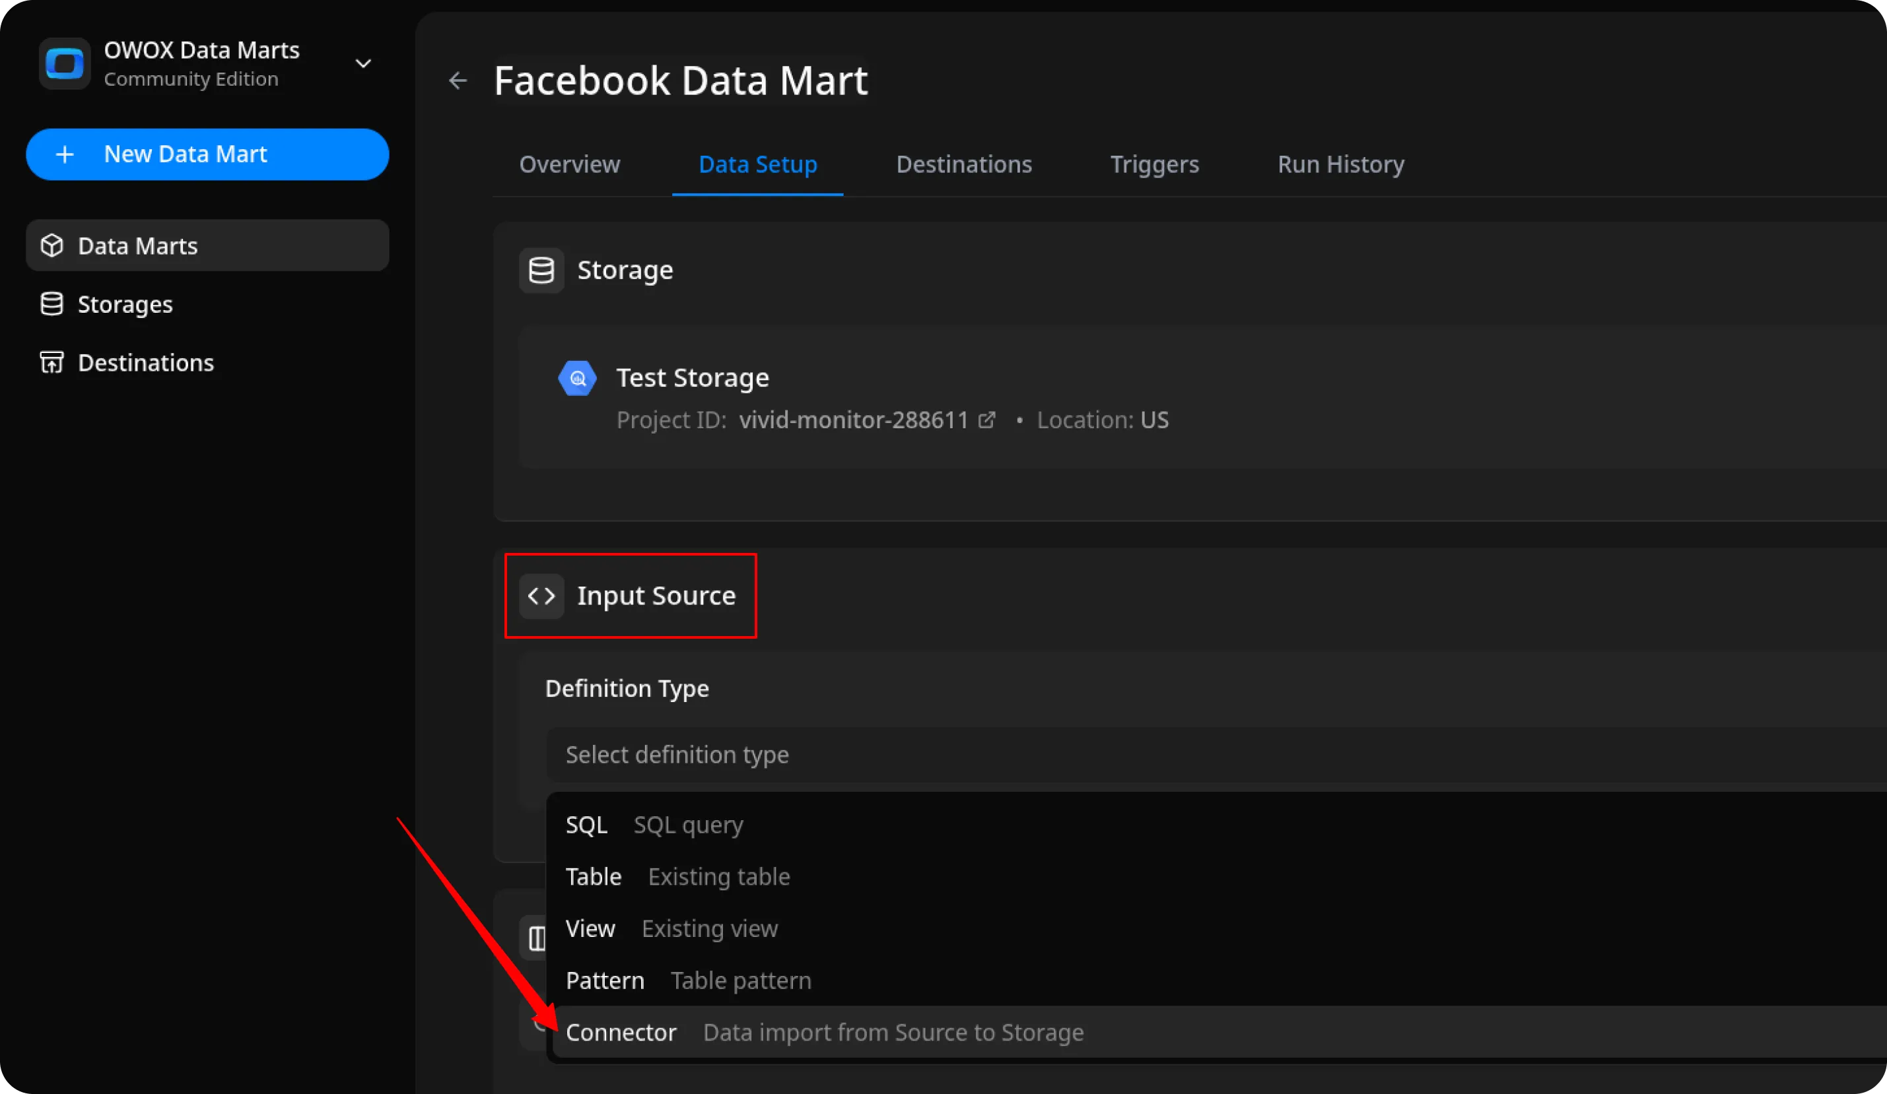Click the Input Source code brackets icon
Screen dimensions: 1887x1094
541,596
